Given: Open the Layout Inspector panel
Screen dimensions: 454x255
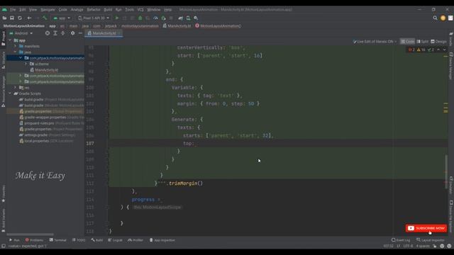Looking at the screenshot, I should [x=431, y=240].
